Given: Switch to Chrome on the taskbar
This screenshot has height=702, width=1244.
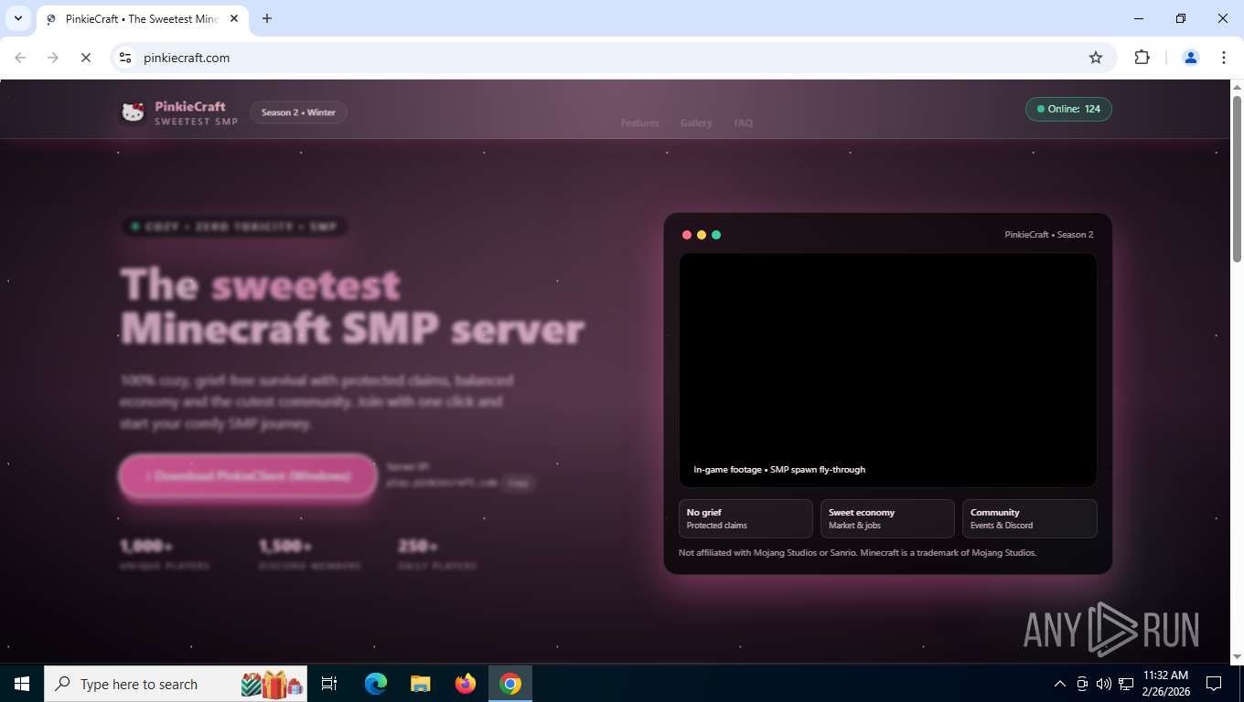Looking at the screenshot, I should pos(510,684).
